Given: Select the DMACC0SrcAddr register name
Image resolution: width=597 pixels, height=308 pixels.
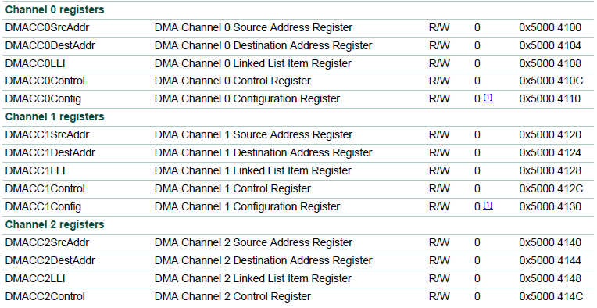Looking at the screenshot, I should [47, 28].
